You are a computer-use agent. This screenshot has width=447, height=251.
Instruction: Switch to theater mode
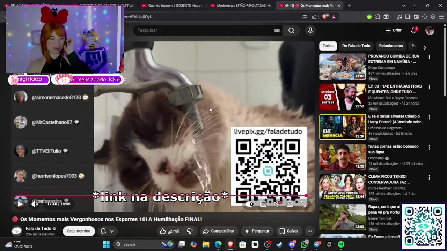tap(290, 204)
